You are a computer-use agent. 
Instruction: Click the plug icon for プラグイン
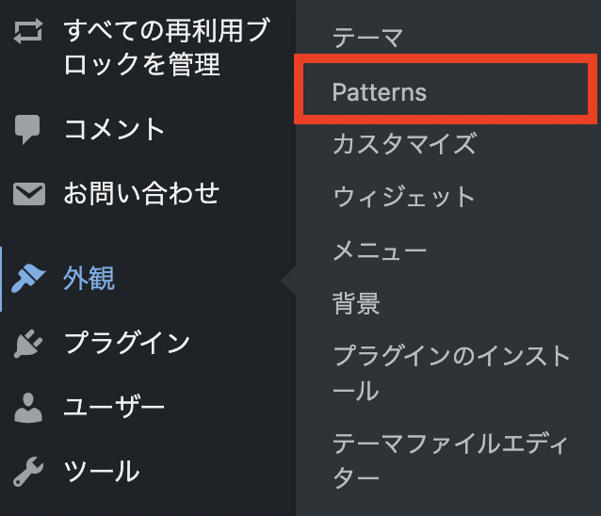28,344
